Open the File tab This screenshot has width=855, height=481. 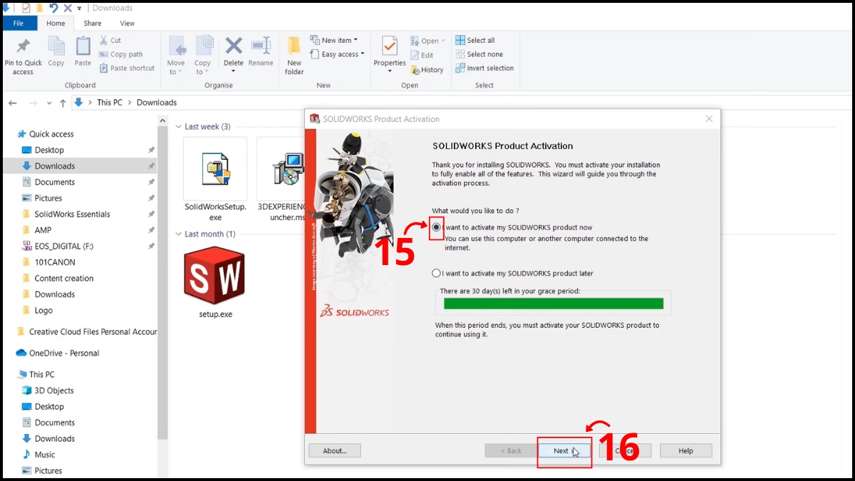click(x=19, y=24)
